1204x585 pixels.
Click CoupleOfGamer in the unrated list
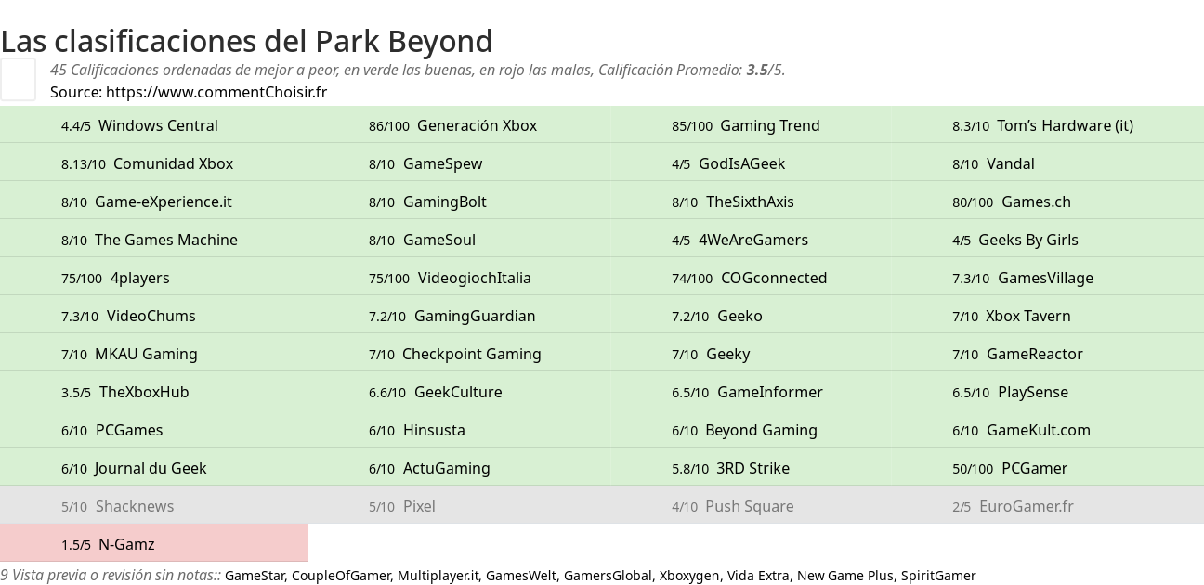(x=341, y=576)
